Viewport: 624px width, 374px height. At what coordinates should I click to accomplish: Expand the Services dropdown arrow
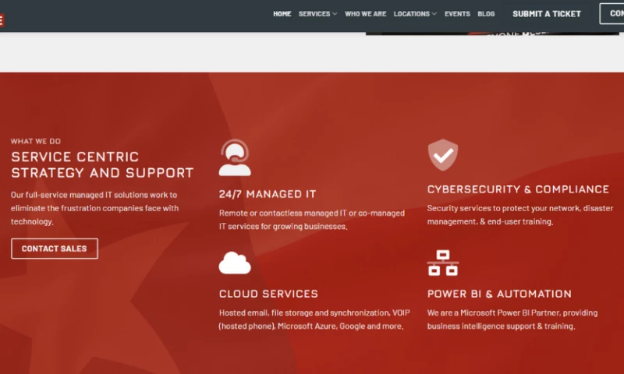(x=335, y=14)
